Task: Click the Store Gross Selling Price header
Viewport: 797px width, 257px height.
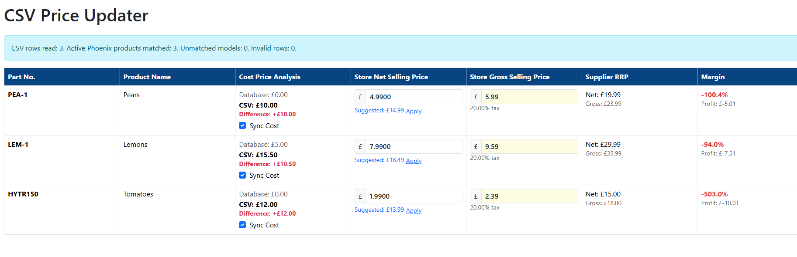Action: point(524,77)
